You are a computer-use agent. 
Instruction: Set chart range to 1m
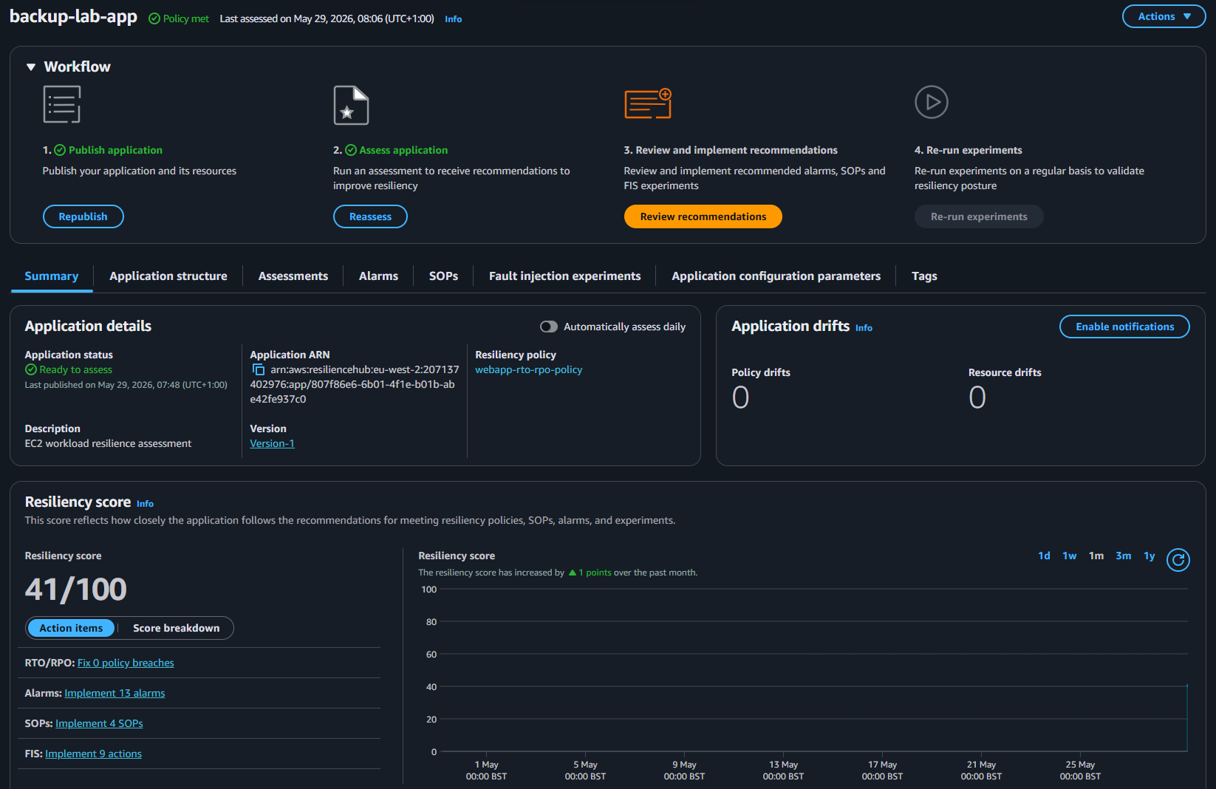click(1096, 556)
